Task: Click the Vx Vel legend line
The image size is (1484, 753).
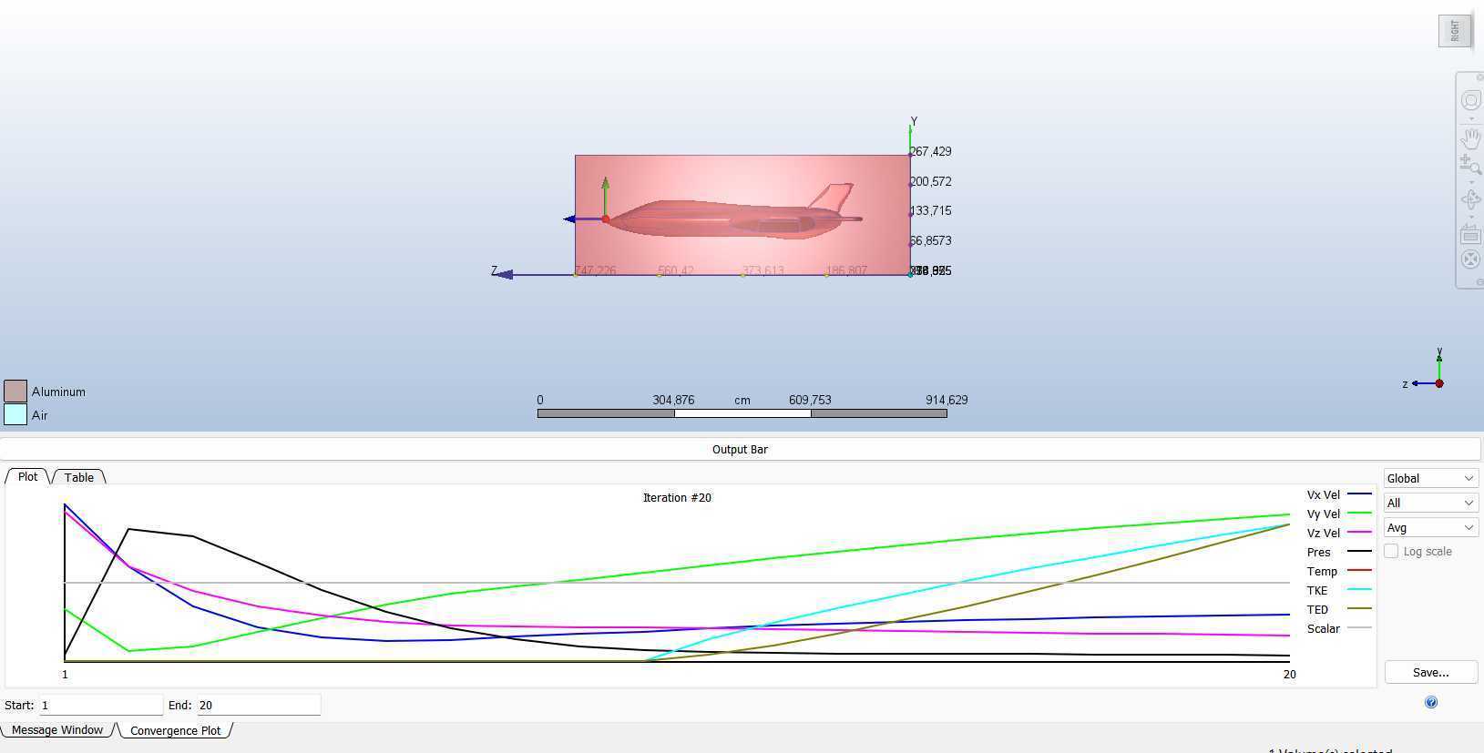Action: coord(1359,494)
